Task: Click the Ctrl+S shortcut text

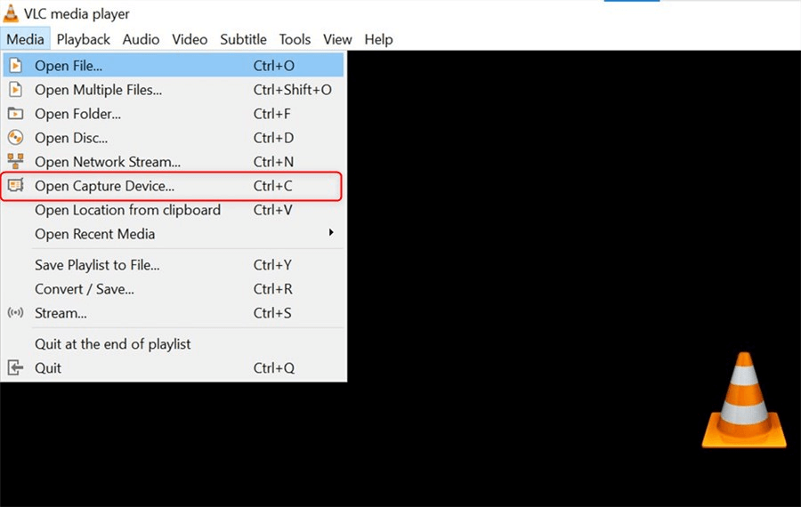Action: click(x=272, y=312)
